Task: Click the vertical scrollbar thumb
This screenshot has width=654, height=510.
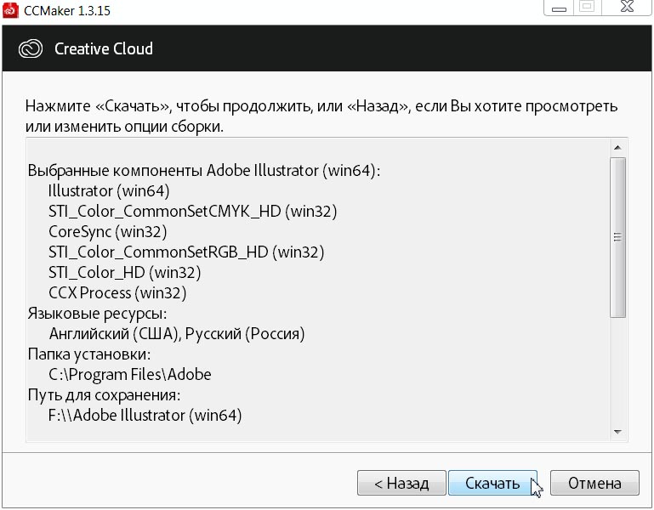Action: pos(618,237)
